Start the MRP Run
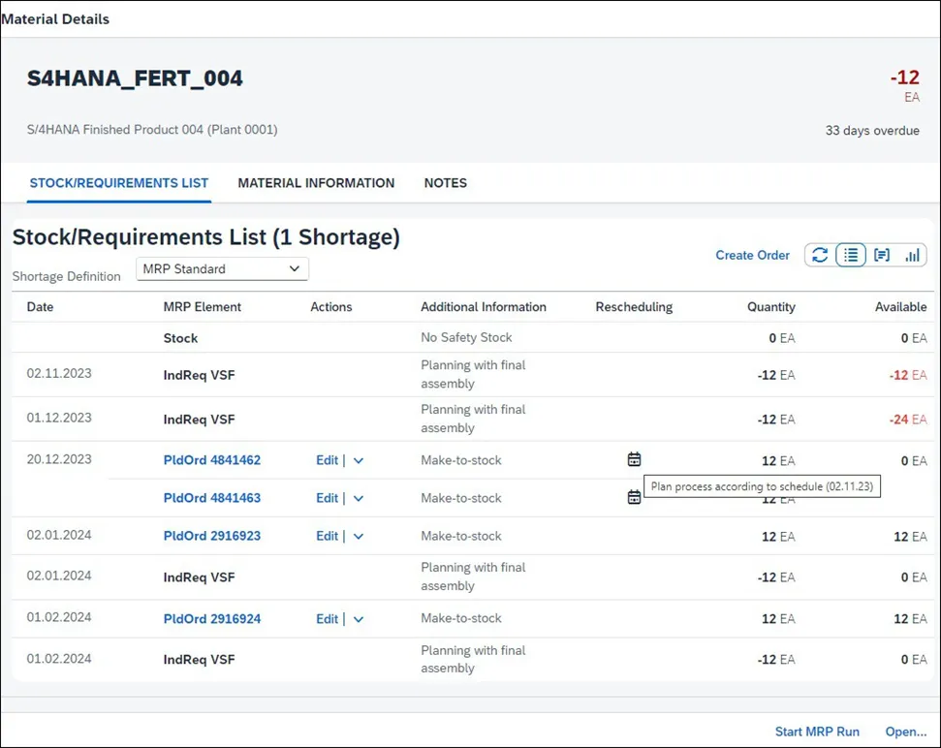The image size is (941, 748). [x=817, y=732]
